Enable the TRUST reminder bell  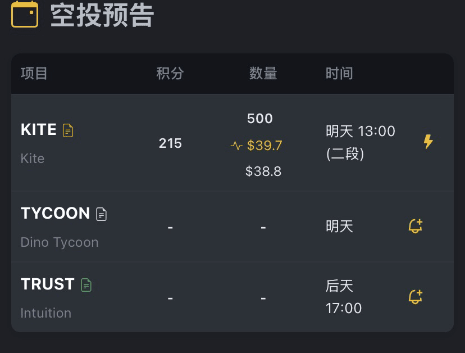[415, 297]
